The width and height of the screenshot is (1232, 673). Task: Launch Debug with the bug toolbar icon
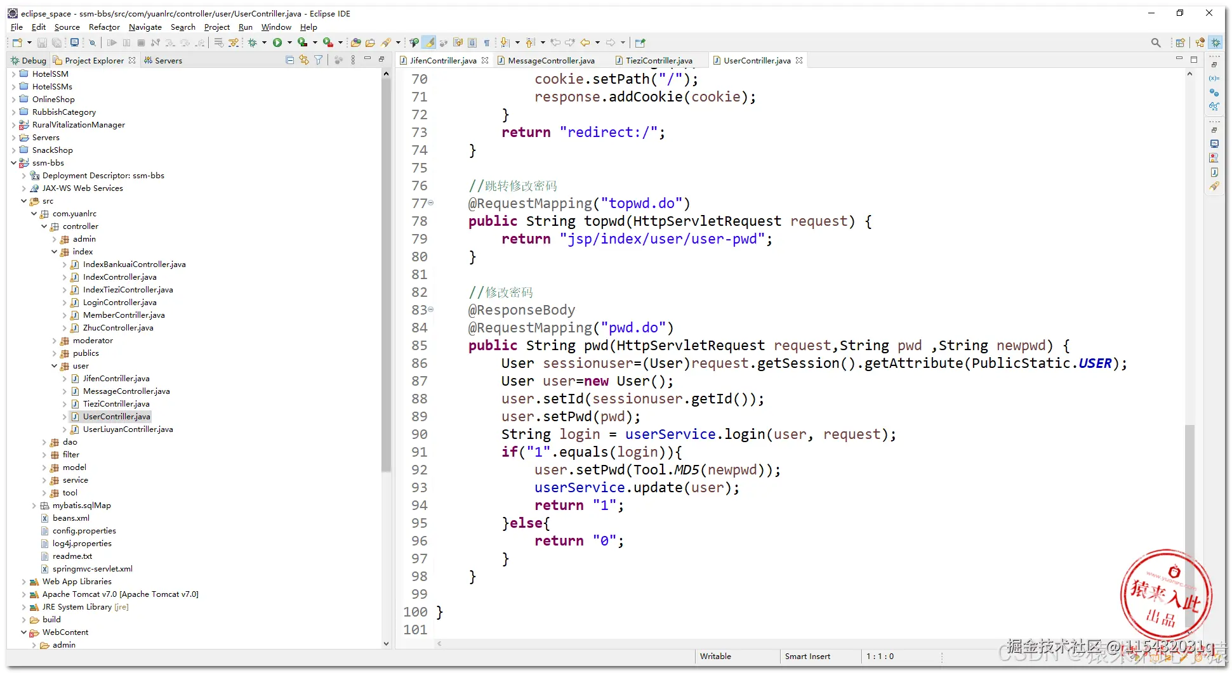(252, 42)
